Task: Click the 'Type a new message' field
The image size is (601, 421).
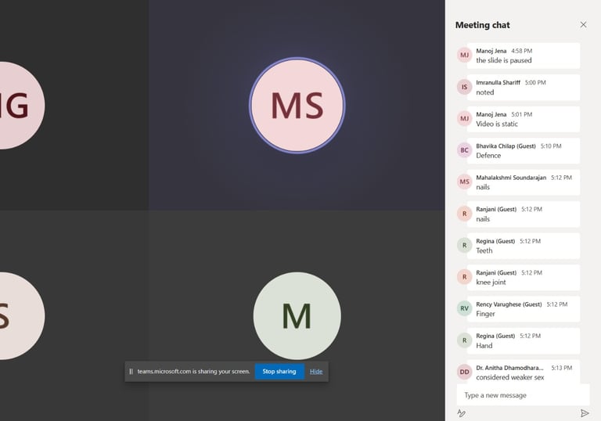Action: pyautogui.click(x=523, y=395)
